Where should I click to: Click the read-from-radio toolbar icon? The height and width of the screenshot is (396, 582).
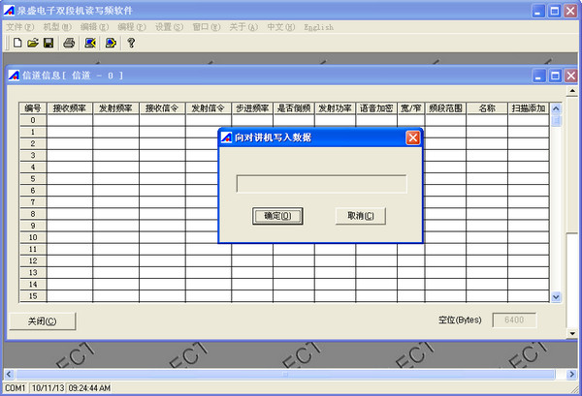90,43
